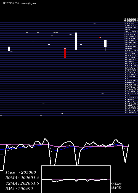The image size is (138, 193).
Task: Click the 5MA : 200492 value
Action: click(19, 189)
